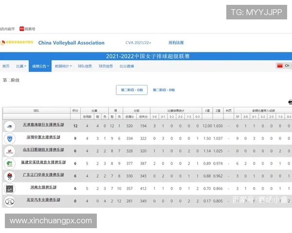
Task: Open the 球员信息 player info page
Action: point(106,66)
